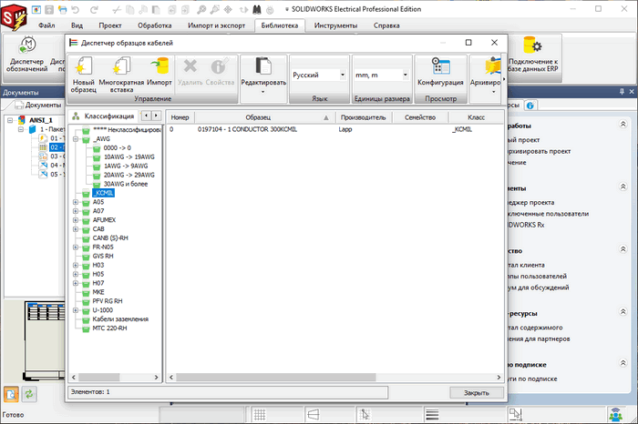This screenshot has height=424, width=638.
Task: Click the Свойства info icon
Action: pos(220,66)
